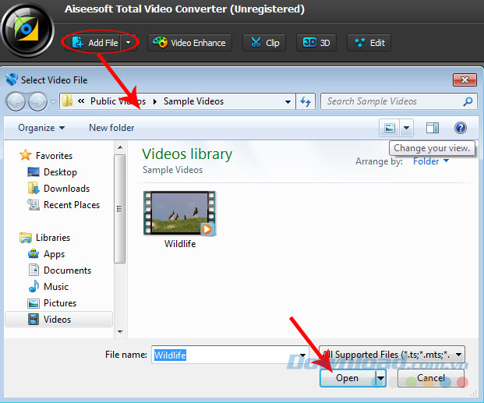Click the refresh button beside address bar

pyautogui.click(x=306, y=101)
